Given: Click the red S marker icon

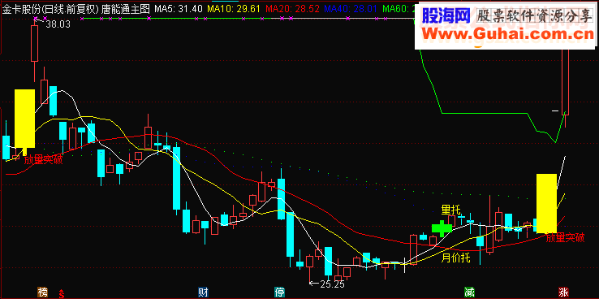Looking at the screenshot, I should point(61,293).
